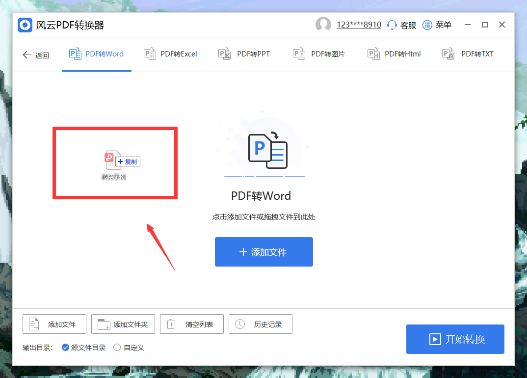The width and height of the screenshot is (527, 378).
Task: Click the drop hint text 点击添加文件或拖拽文件到此处
Action: (264, 217)
